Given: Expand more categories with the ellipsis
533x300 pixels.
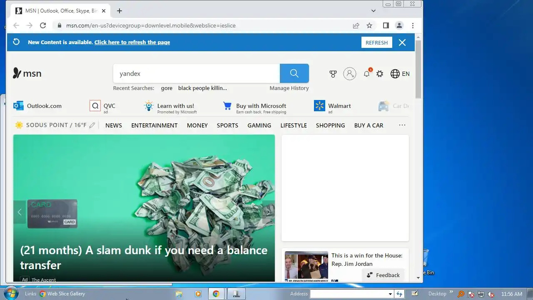Looking at the screenshot, I should coord(402,125).
